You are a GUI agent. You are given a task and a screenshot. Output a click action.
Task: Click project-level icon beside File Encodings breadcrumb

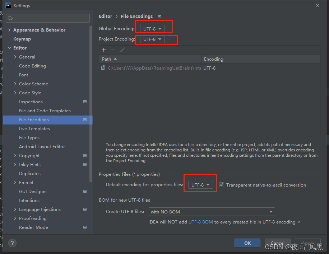click(159, 17)
